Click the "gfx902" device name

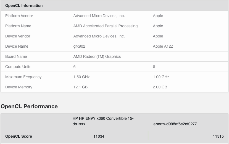(79, 46)
